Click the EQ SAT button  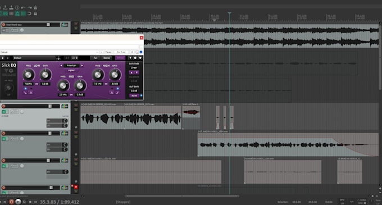click(x=71, y=70)
